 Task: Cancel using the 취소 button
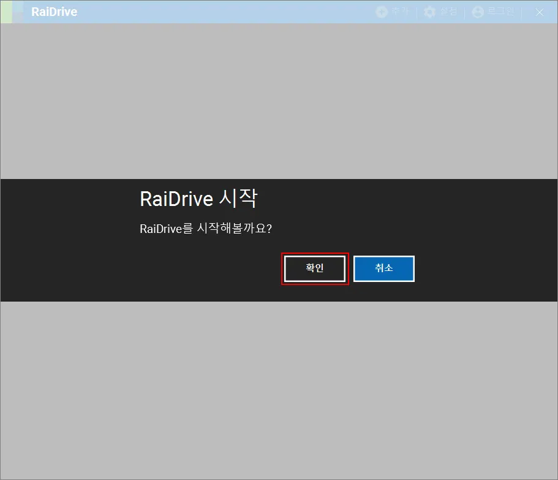tap(383, 269)
